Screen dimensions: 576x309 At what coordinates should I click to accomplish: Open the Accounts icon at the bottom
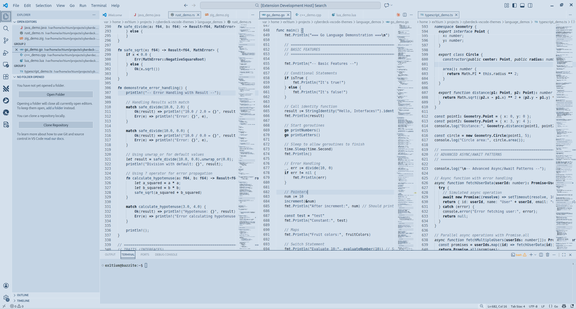pos(6,286)
